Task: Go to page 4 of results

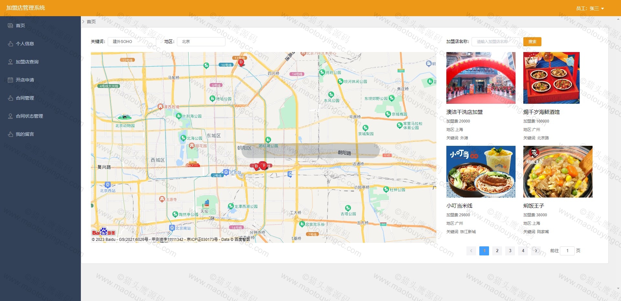Action: coord(523,251)
